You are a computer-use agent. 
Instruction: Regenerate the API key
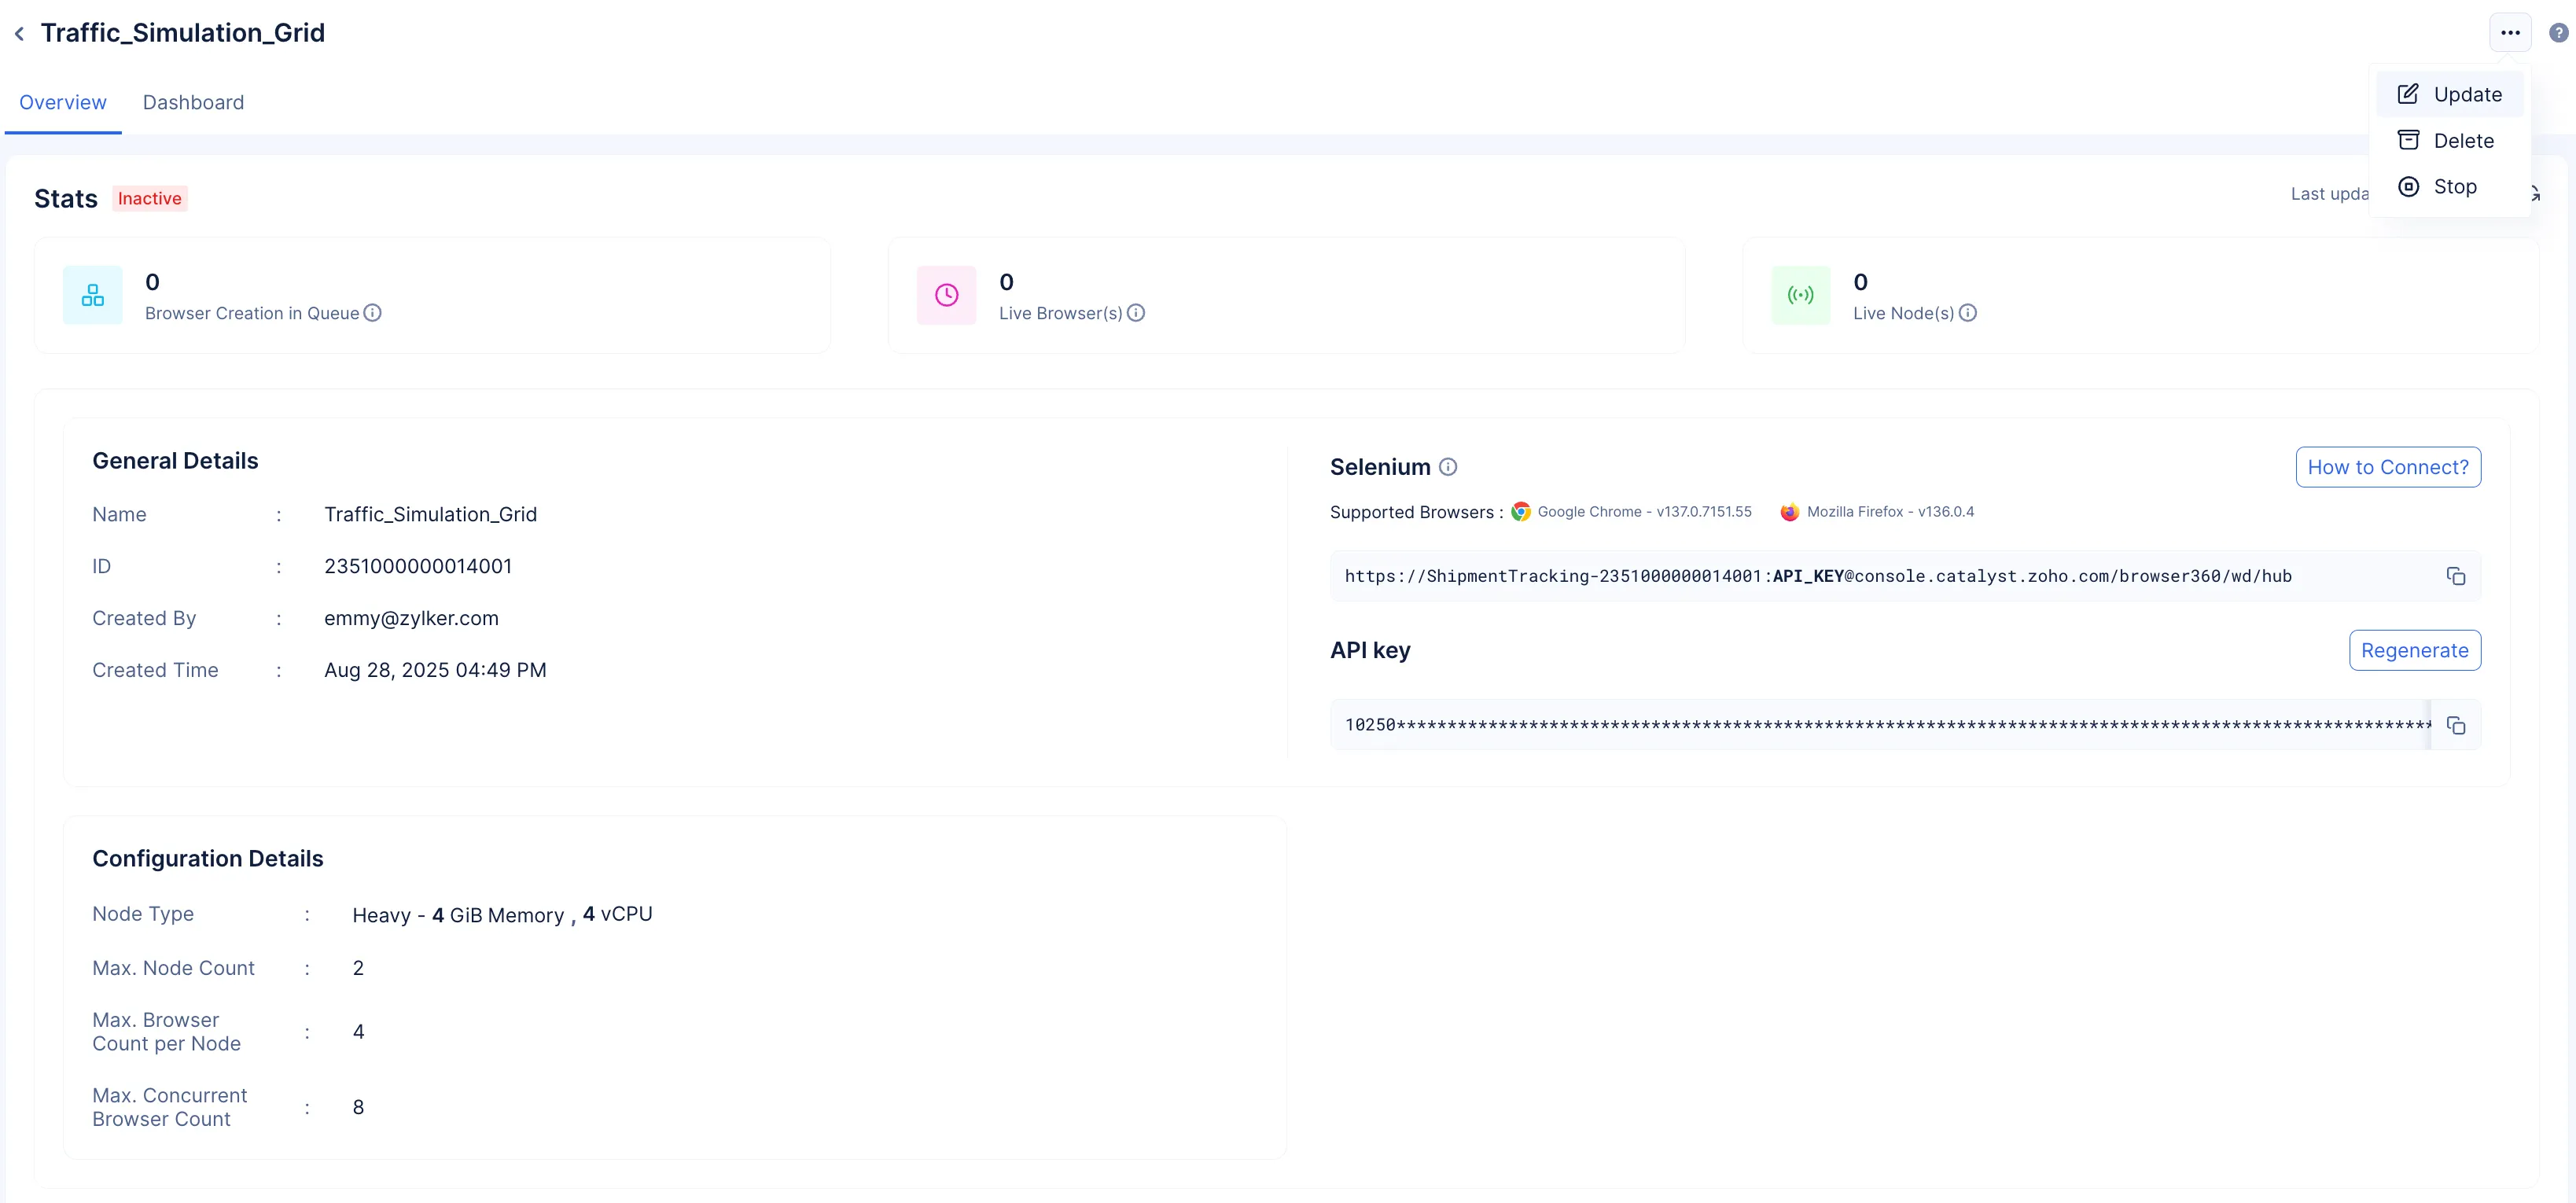2414,650
